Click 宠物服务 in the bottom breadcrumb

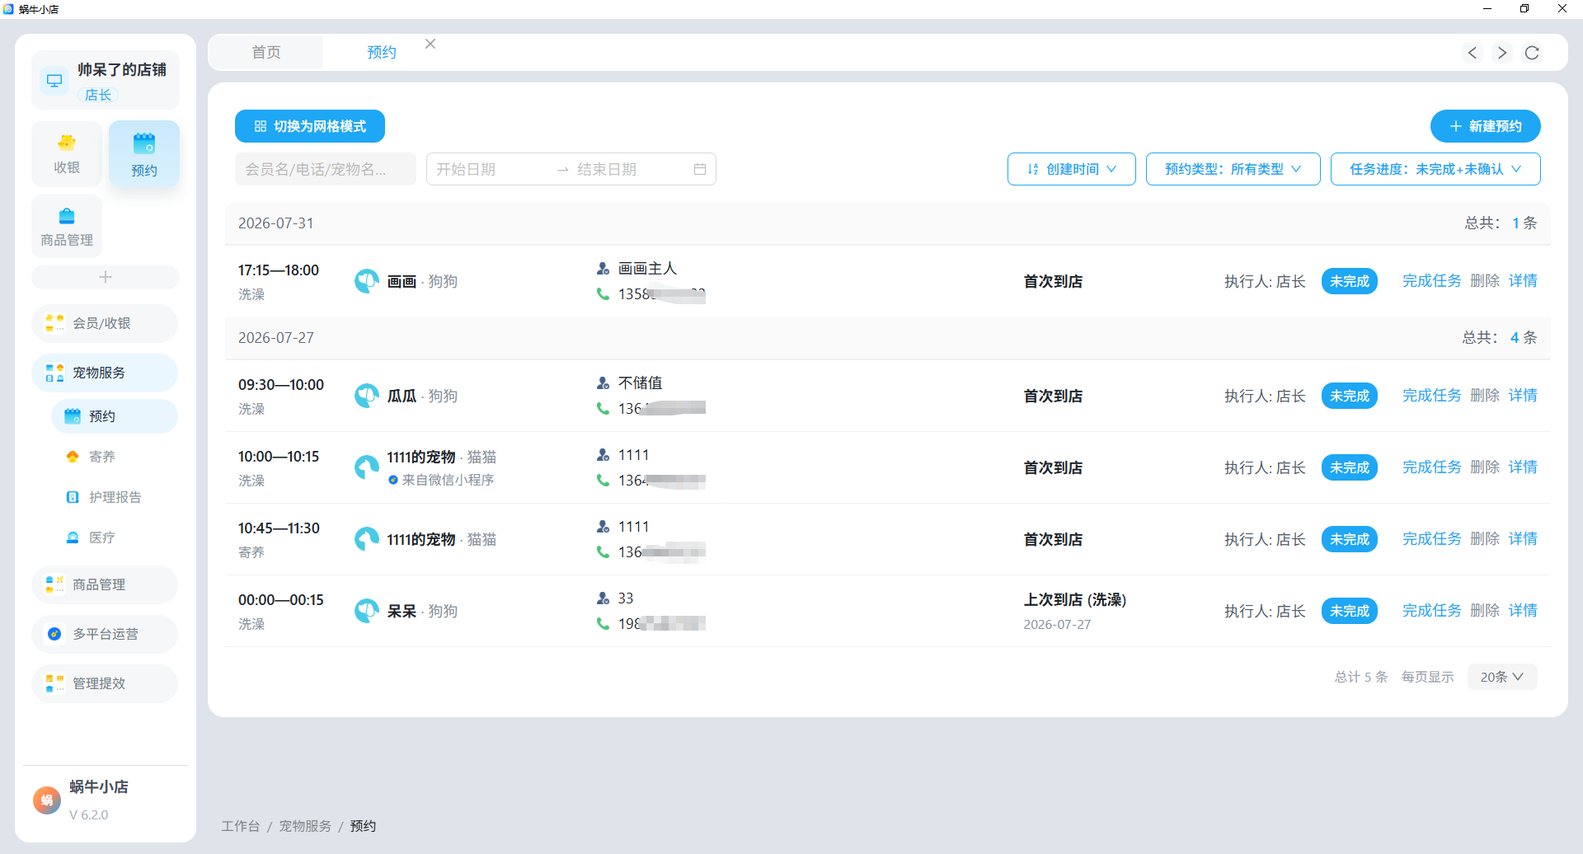(x=305, y=826)
